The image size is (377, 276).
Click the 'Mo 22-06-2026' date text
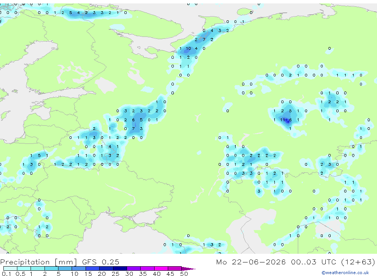251,262
